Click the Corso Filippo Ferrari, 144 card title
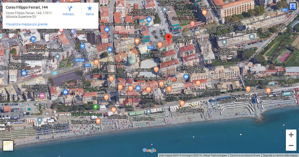299x157 pixels. [27, 7]
